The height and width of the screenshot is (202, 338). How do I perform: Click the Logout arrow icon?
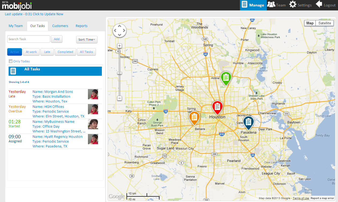coord(319,5)
